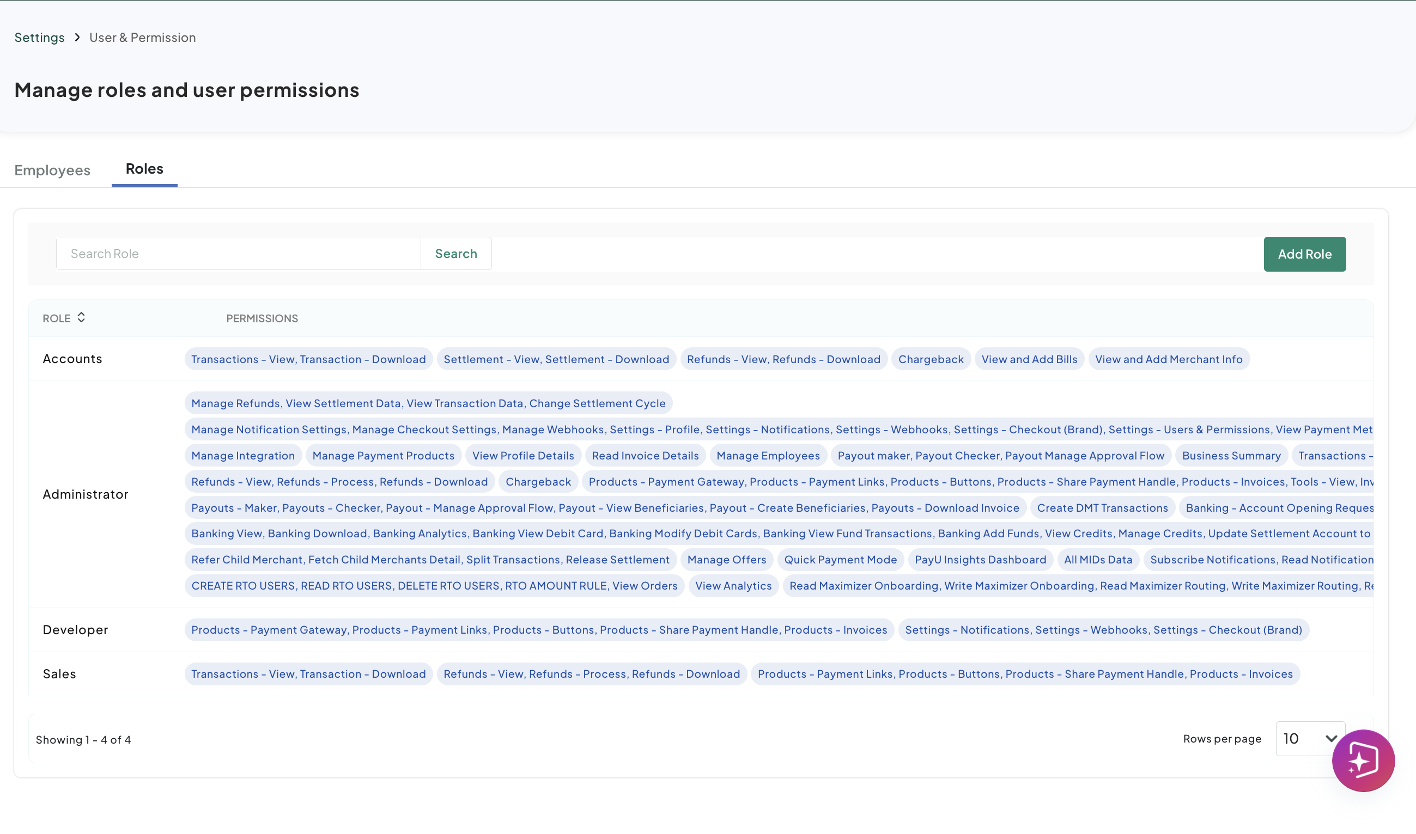Click 'Manage Integration' tag
Image resolution: width=1416 pixels, height=834 pixels.
pyautogui.click(x=243, y=455)
